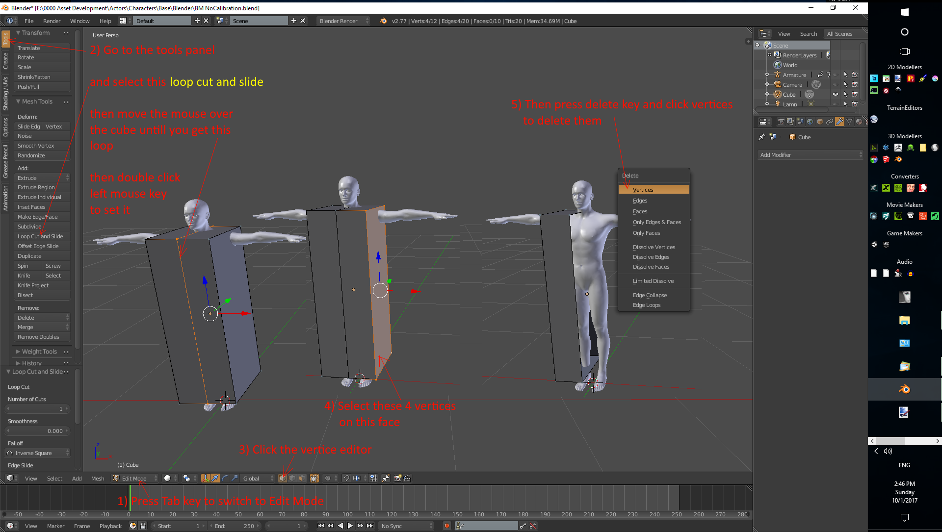
Task: Open the Render properties tab icon
Action: [x=781, y=122]
